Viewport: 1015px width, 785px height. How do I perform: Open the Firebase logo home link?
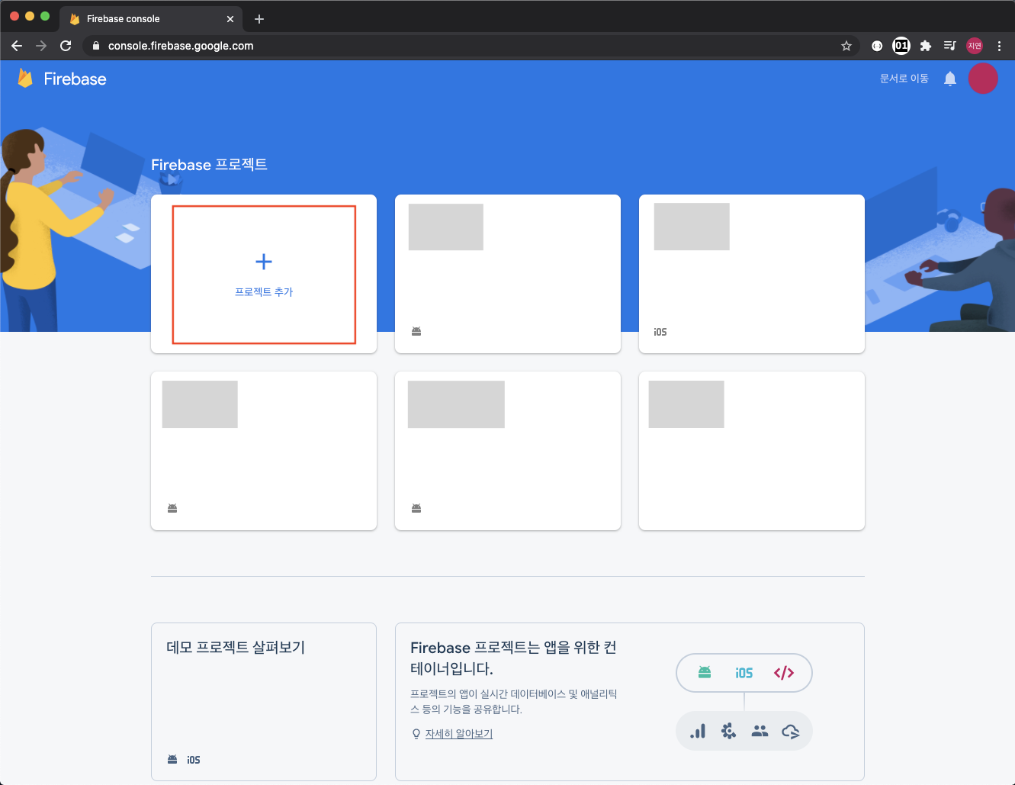25,78
